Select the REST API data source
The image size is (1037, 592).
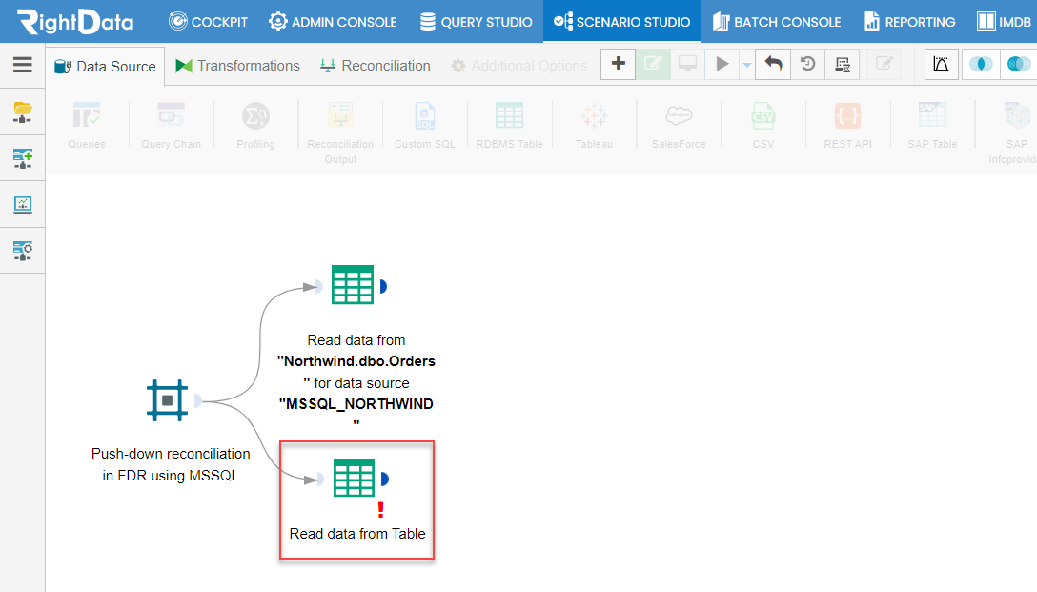(848, 126)
